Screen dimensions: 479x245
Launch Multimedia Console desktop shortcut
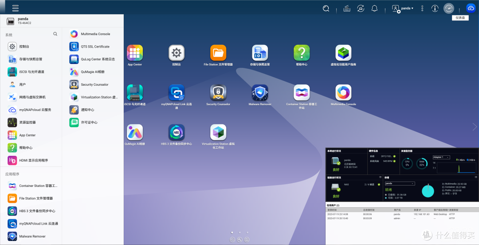pos(343,93)
